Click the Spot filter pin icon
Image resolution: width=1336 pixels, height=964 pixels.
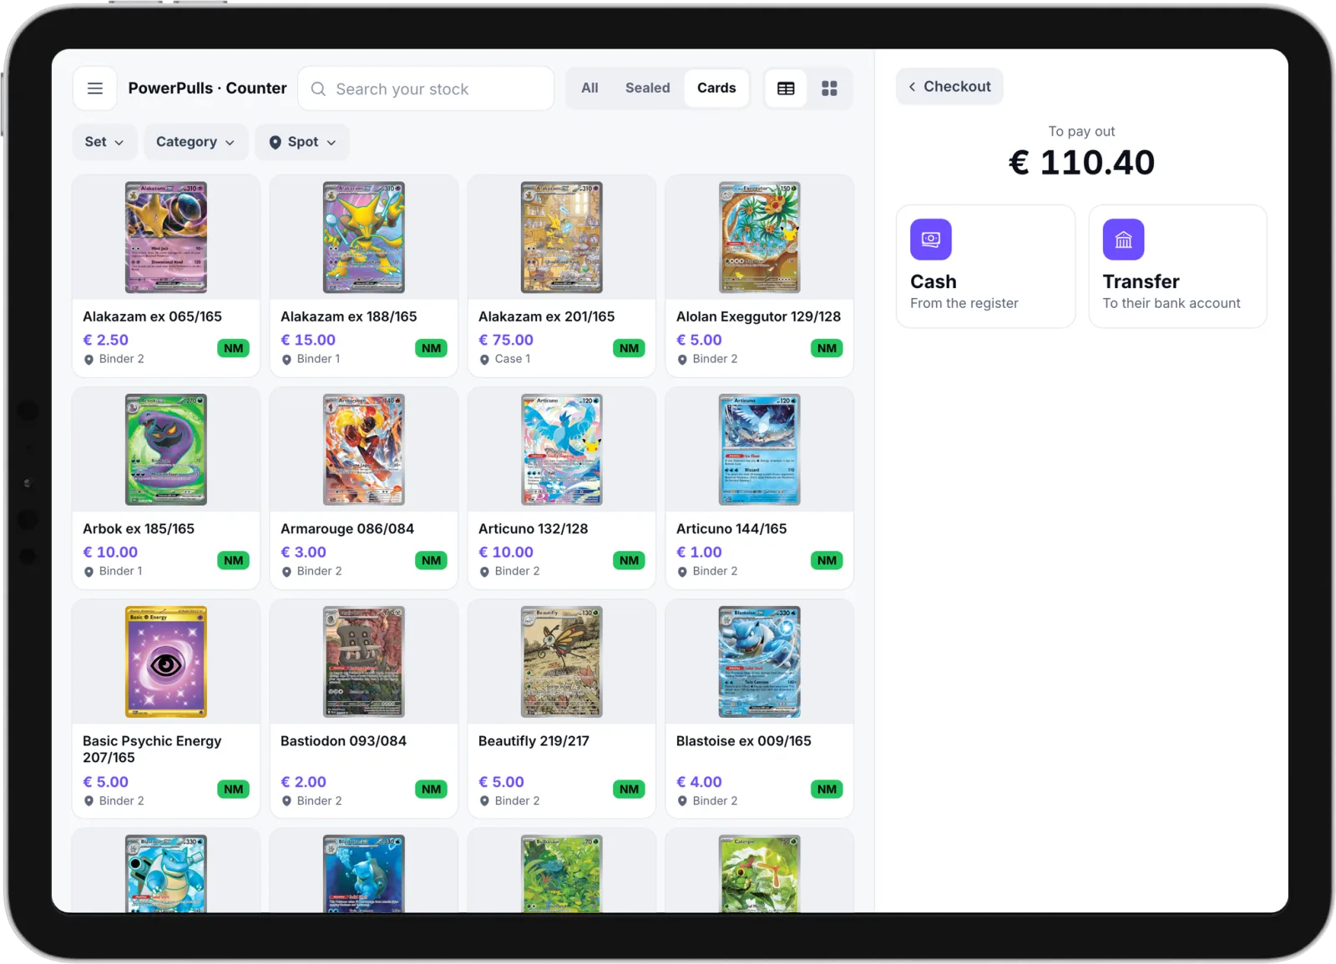point(276,143)
